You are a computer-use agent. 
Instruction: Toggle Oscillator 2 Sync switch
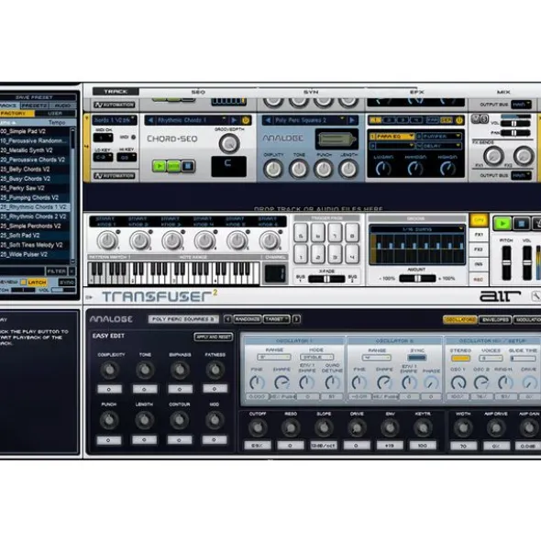pyautogui.click(x=417, y=358)
